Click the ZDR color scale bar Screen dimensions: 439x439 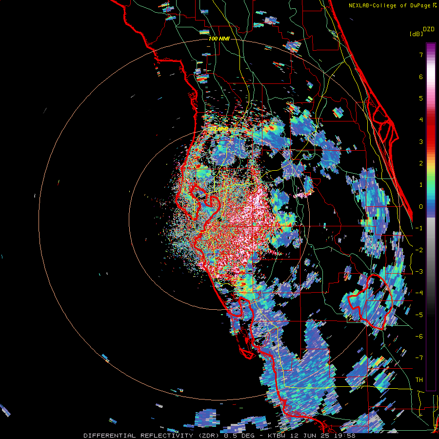431,217
